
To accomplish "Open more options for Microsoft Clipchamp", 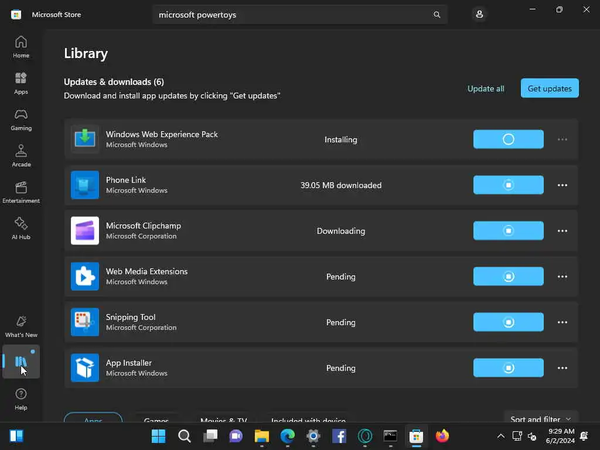I will 562,231.
